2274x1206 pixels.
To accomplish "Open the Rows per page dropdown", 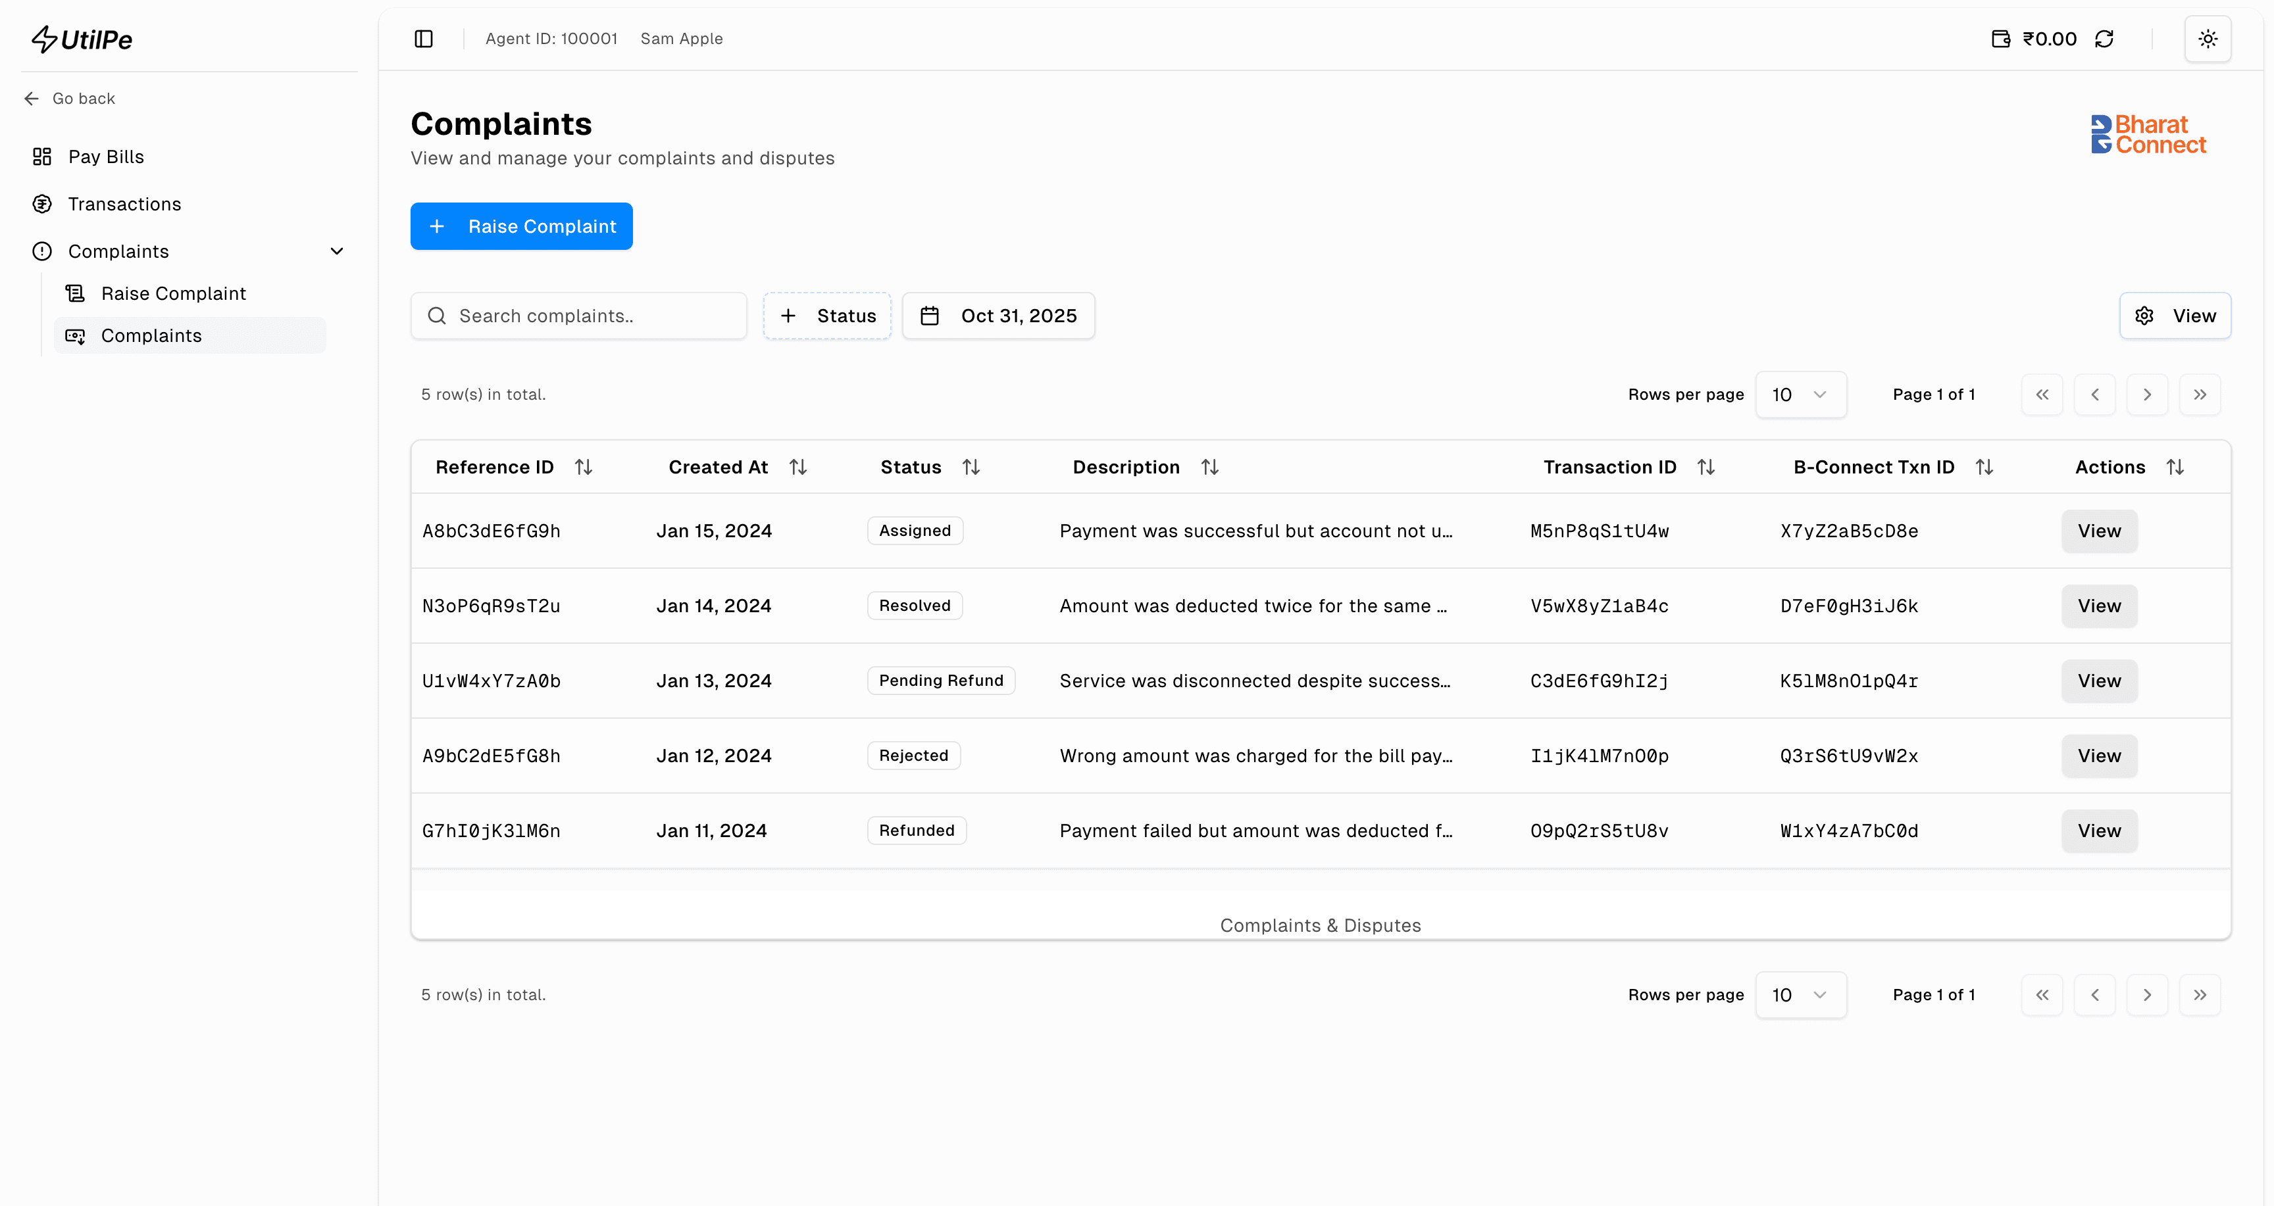I will pyautogui.click(x=1801, y=395).
